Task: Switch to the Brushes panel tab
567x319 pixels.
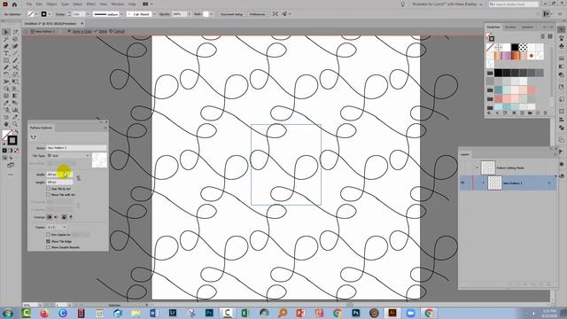Action: coord(510,27)
